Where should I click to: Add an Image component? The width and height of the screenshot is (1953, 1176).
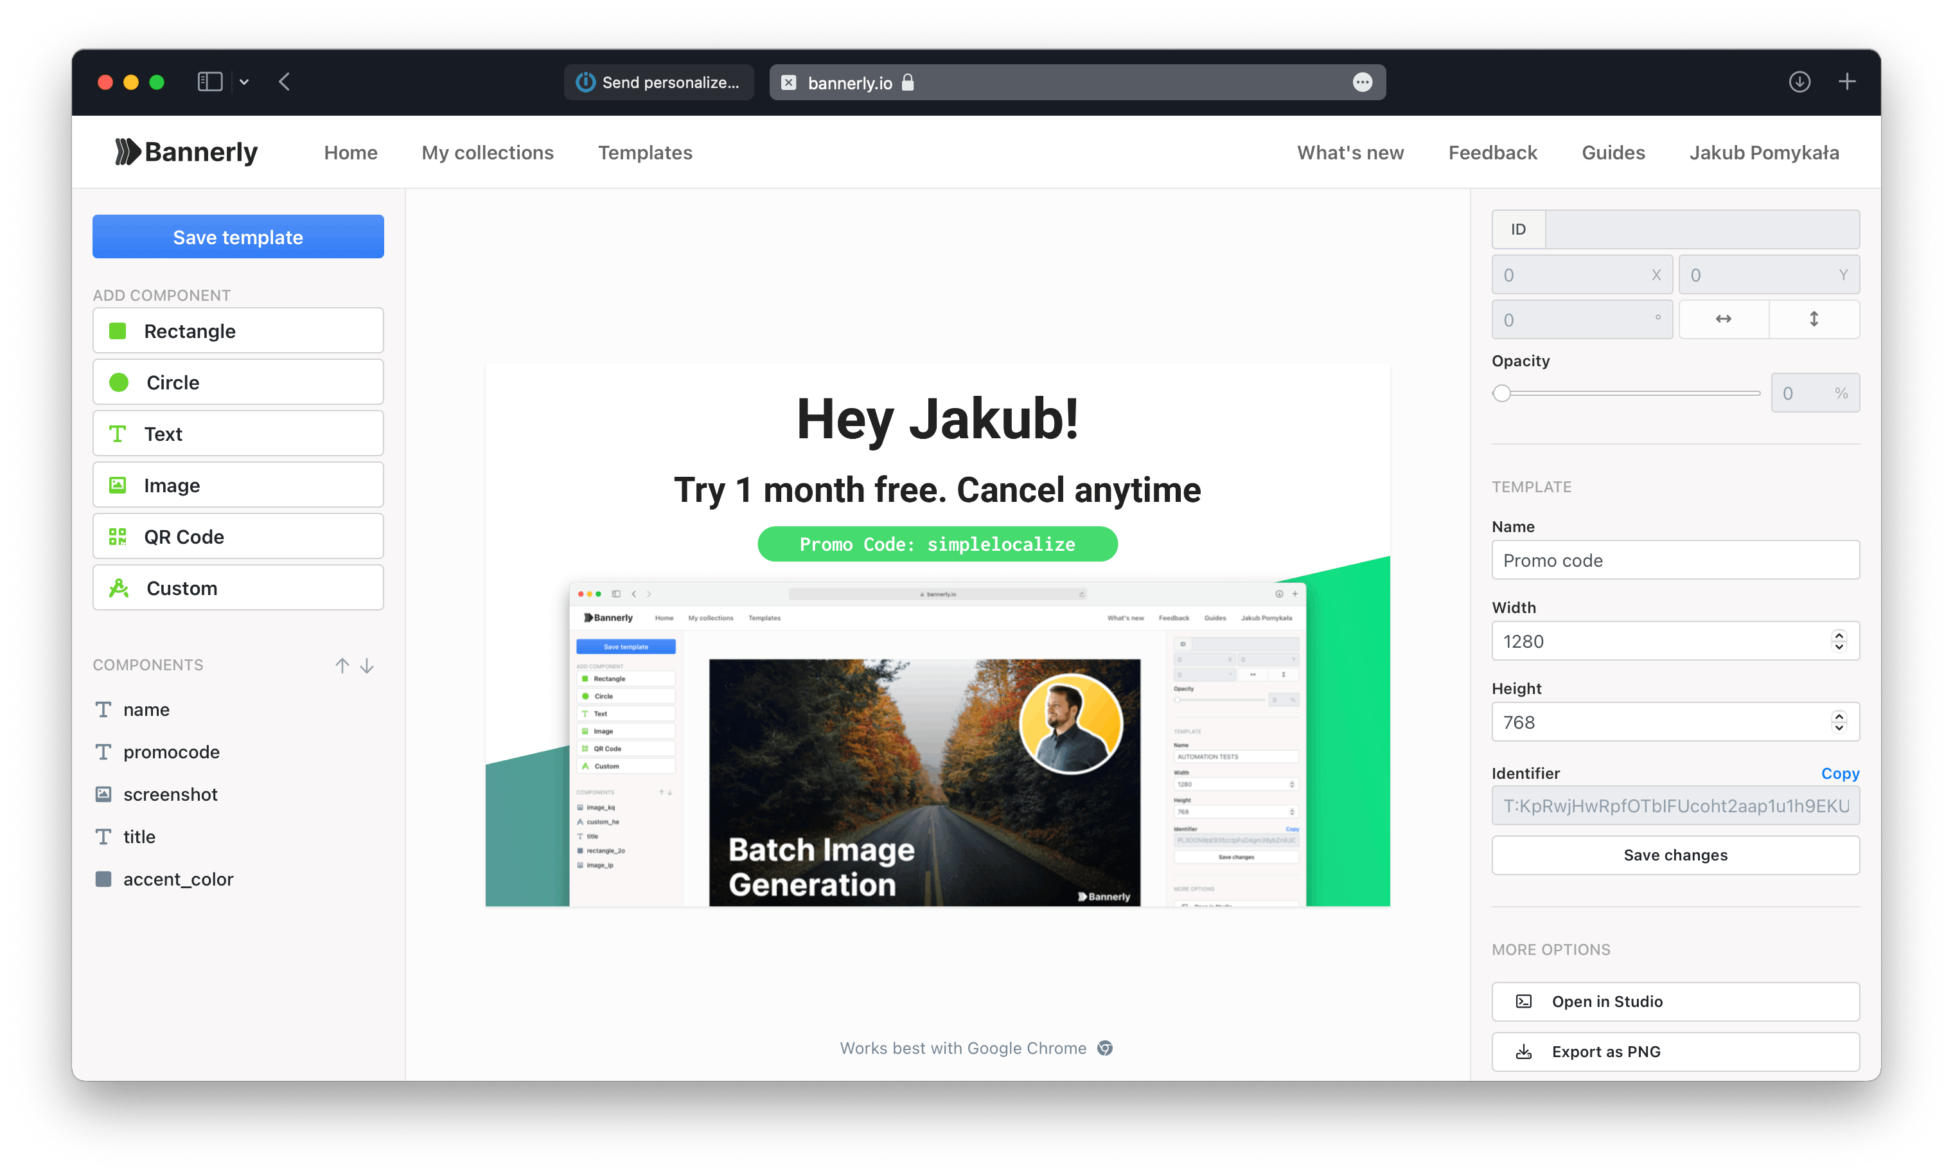[238, 485]
